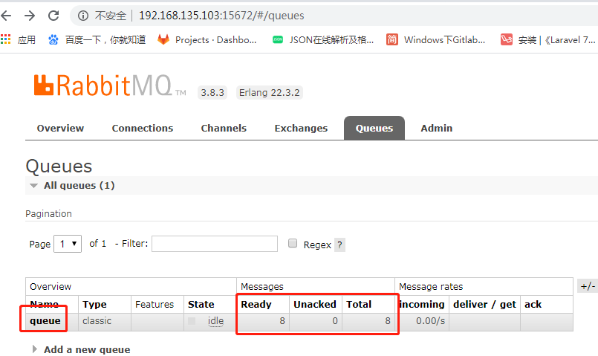Open the GitLab Projects Dashboard bookmark
598x356 pixels.
[x=207, y=39]
